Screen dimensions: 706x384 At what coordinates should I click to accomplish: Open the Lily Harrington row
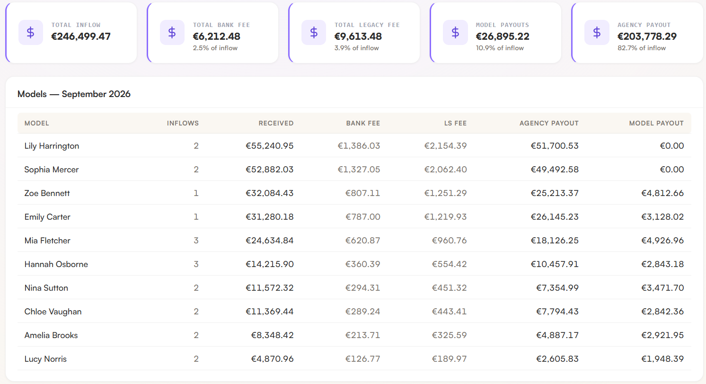click(x=354, y=146)
